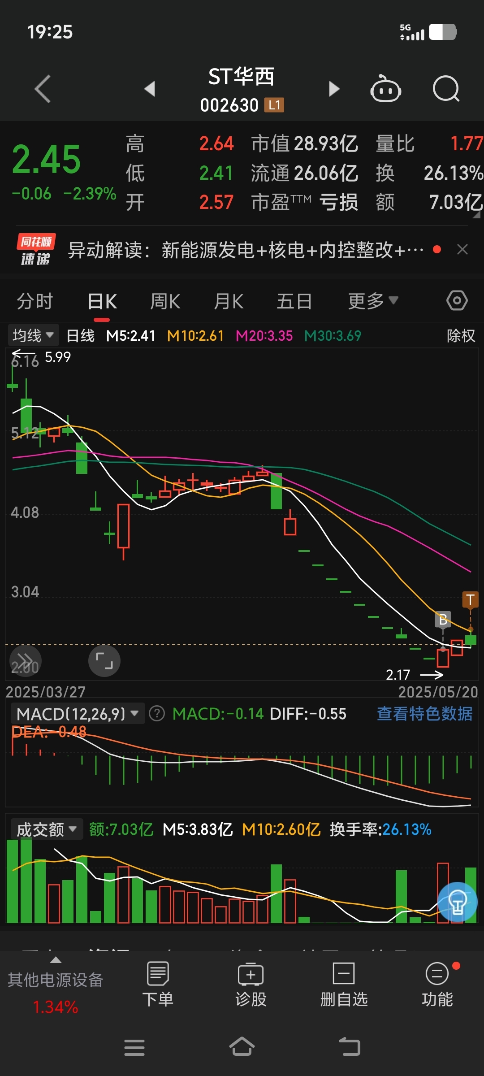Tap the M5:2.41 moving average label
This screenshot has width=484, height=1076.
pos(130,335)
